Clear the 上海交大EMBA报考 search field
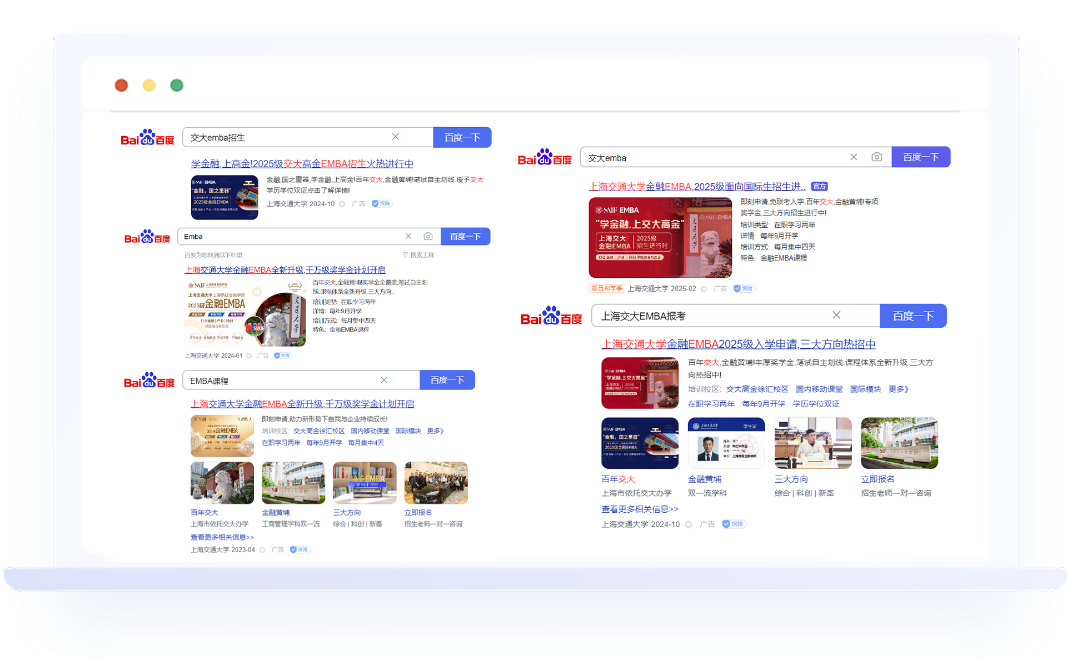 836,315
